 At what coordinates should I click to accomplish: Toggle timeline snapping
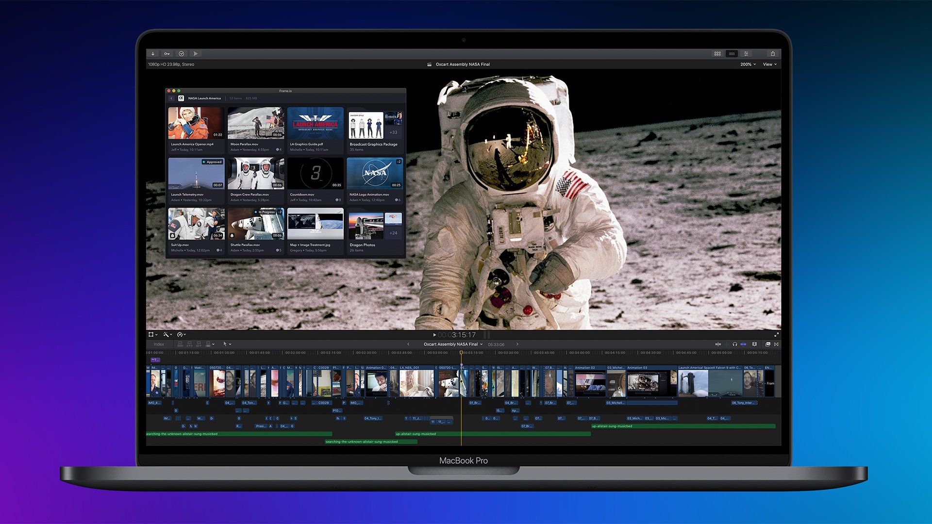tap(743, 344)
